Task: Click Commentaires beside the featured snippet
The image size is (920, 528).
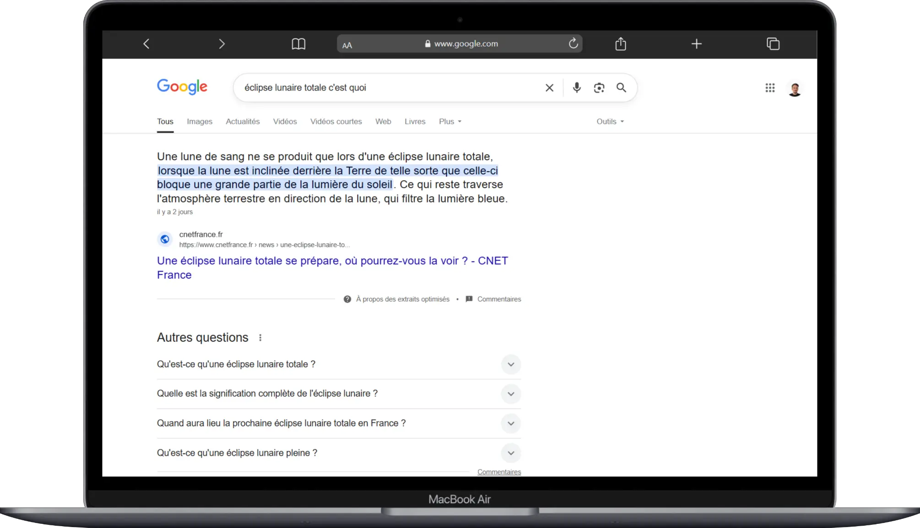Action: pyautogui.click(x=499, y=299)
